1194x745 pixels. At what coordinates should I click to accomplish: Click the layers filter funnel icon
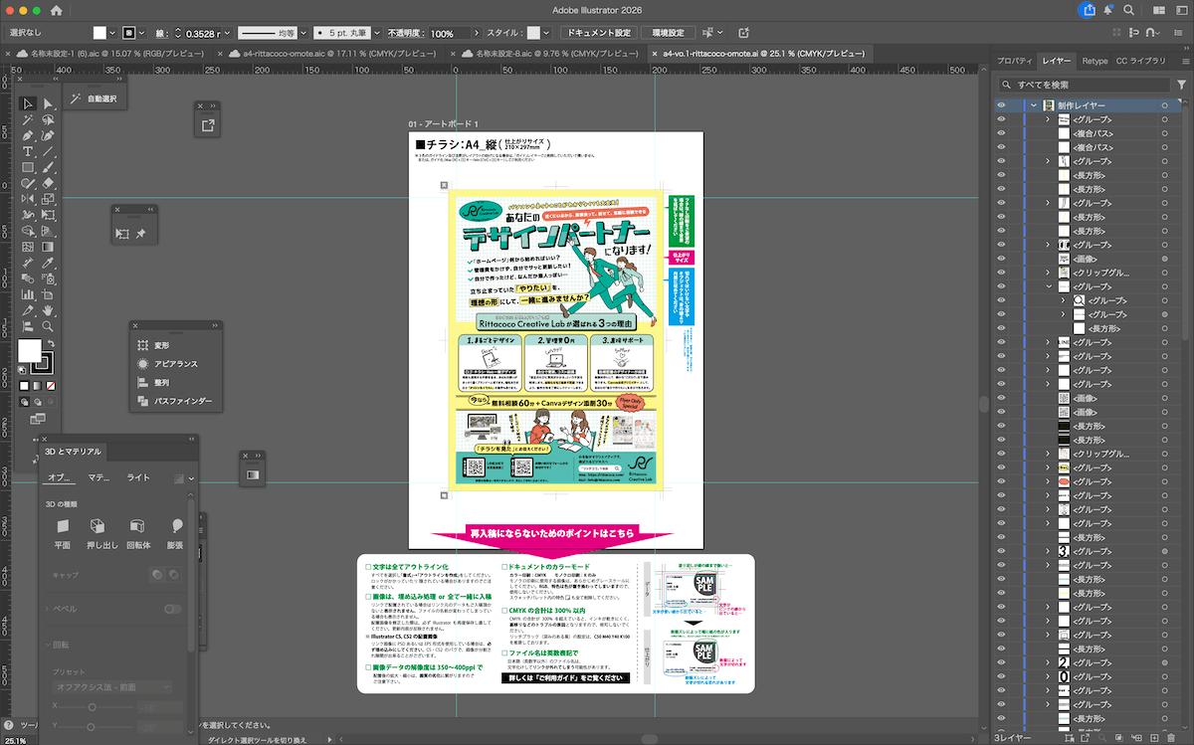point(1181,86)
